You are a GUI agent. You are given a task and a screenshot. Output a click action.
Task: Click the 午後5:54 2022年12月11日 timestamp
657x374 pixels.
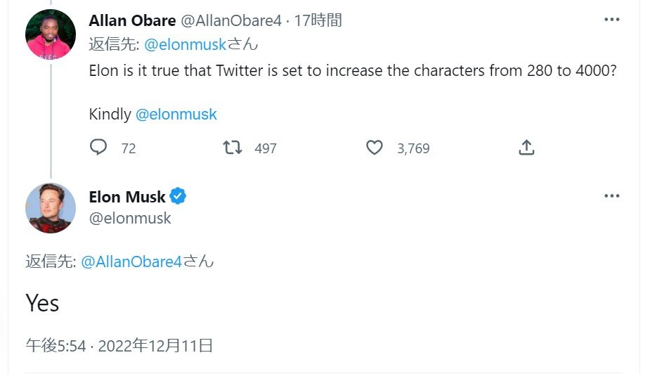pos(119,345)
